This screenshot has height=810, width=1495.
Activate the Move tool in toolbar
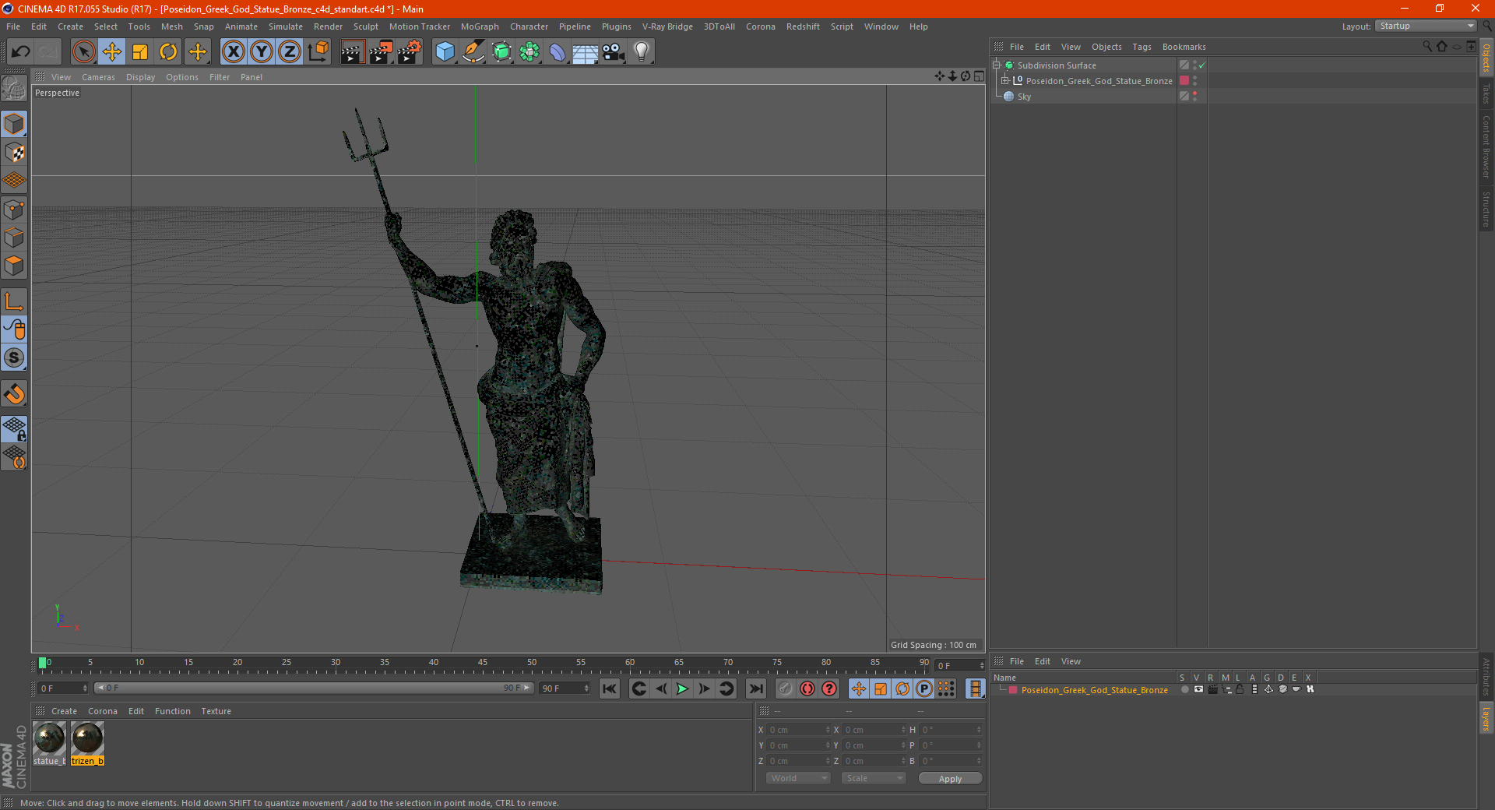[112, 52]
